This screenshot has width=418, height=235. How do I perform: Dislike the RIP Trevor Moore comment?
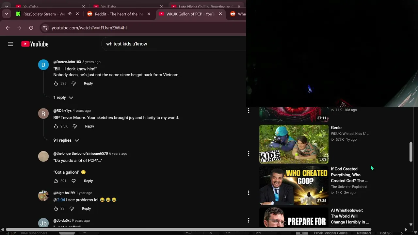pos(74,126)
